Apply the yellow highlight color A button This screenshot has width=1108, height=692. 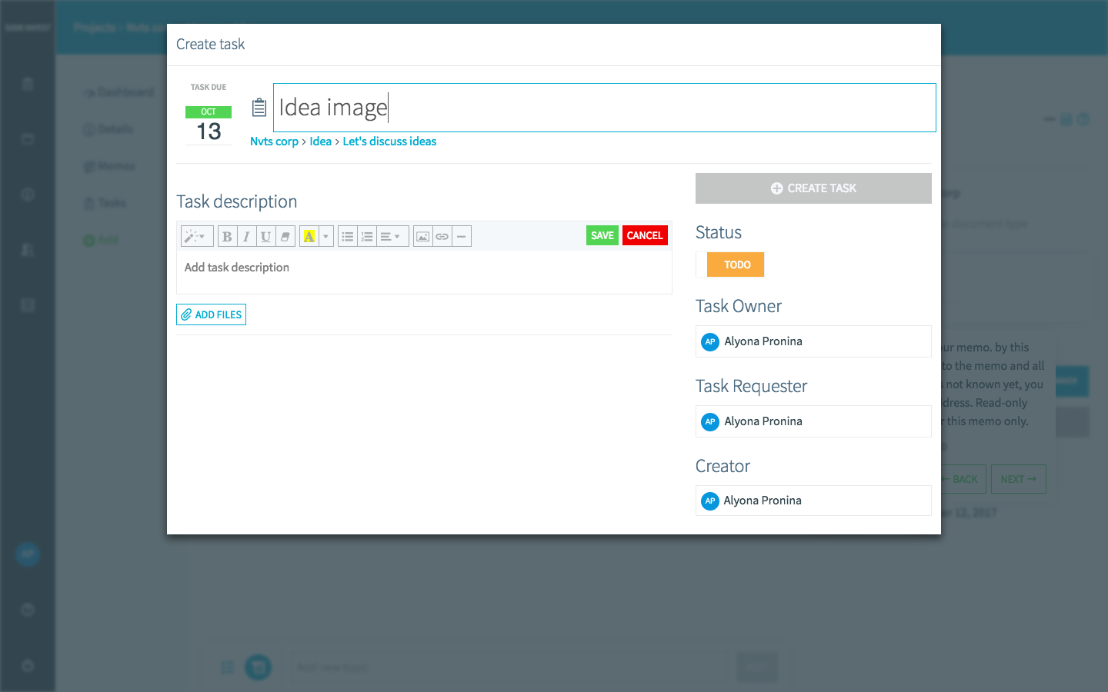click(x=309, y=236)
